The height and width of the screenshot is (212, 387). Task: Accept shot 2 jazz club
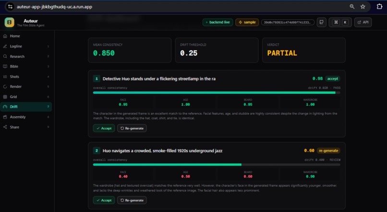(104, 200)
